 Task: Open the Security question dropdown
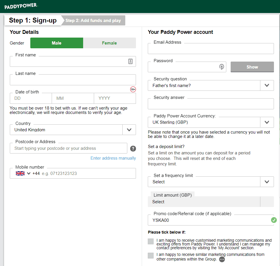pyautogui.click(x=211, y=86)
